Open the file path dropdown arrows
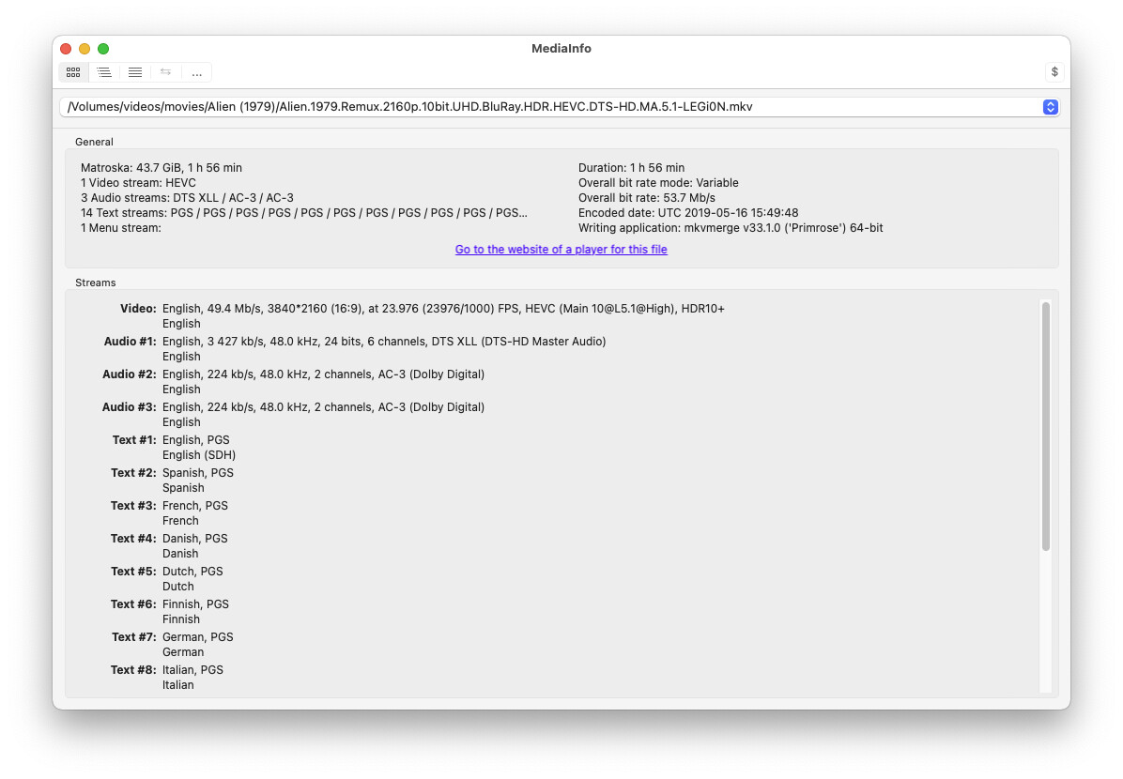1123x779 pixels. coord(1050,107)
